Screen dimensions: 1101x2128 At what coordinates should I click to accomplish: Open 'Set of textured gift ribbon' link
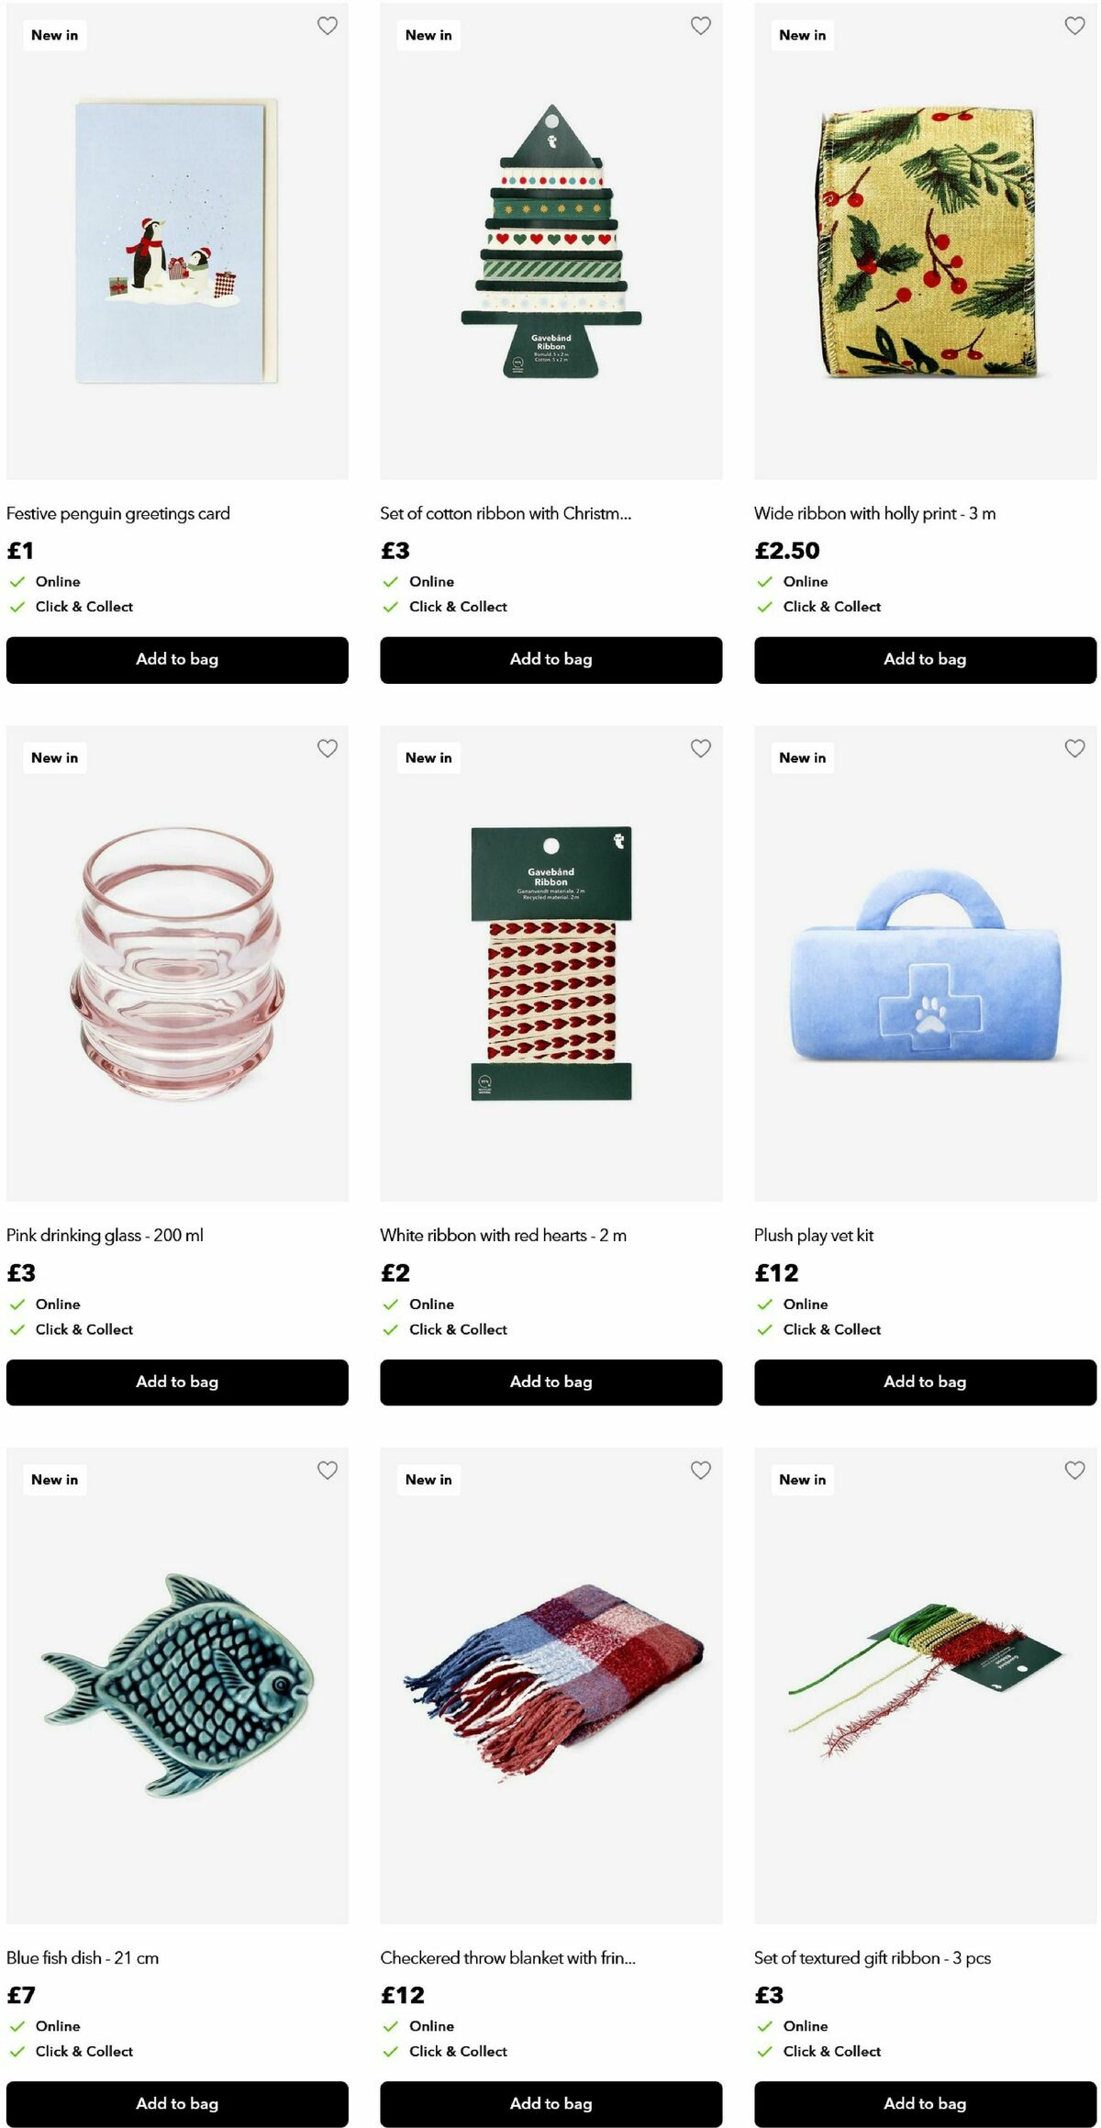pos(872,1957)
